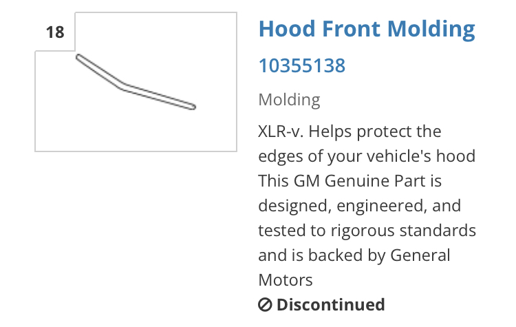Screen dimensions: 516x327
Task: Click the discontinued circle-slash icon
Action: 265,304
